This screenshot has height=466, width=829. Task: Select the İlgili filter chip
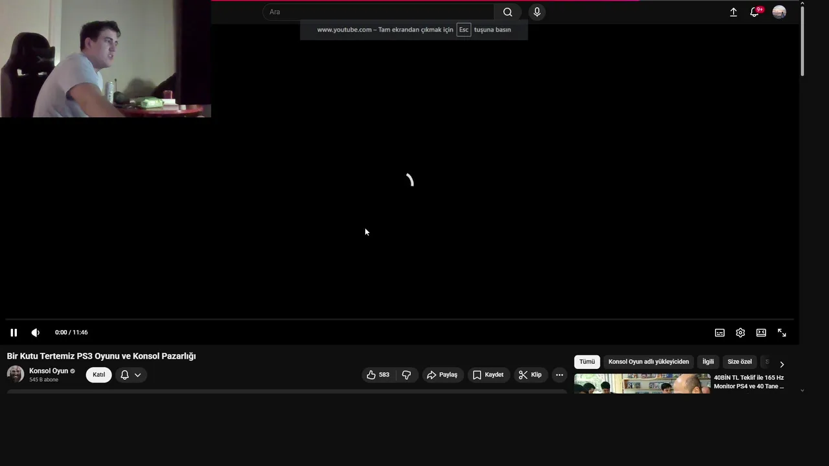point(708,362)
